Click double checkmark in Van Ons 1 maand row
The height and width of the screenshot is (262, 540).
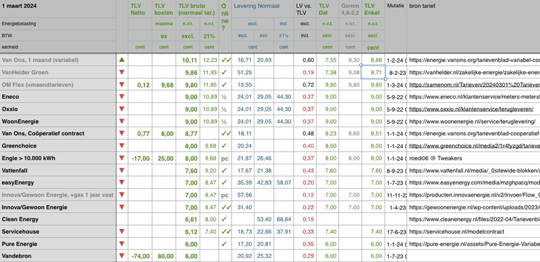click(x=226, y=60)
